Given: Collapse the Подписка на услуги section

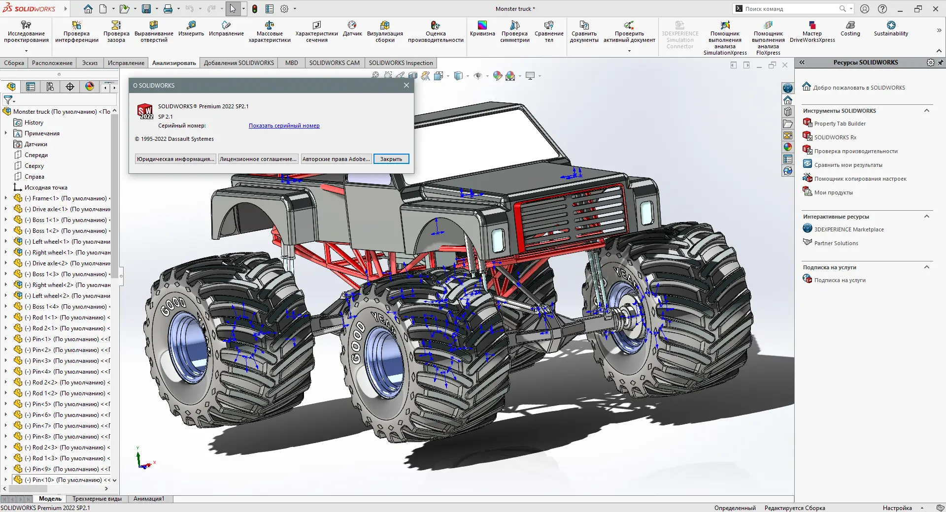Looking at the screenshot, I should (927, 267).
